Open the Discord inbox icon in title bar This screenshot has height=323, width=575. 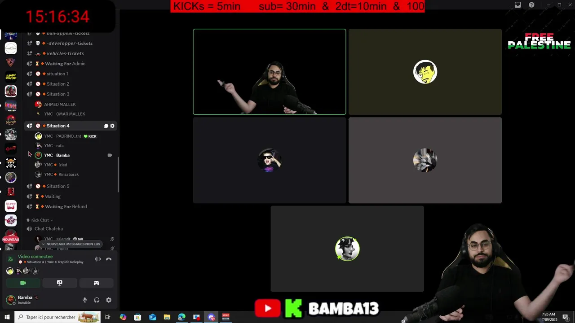tap(517, 5)
